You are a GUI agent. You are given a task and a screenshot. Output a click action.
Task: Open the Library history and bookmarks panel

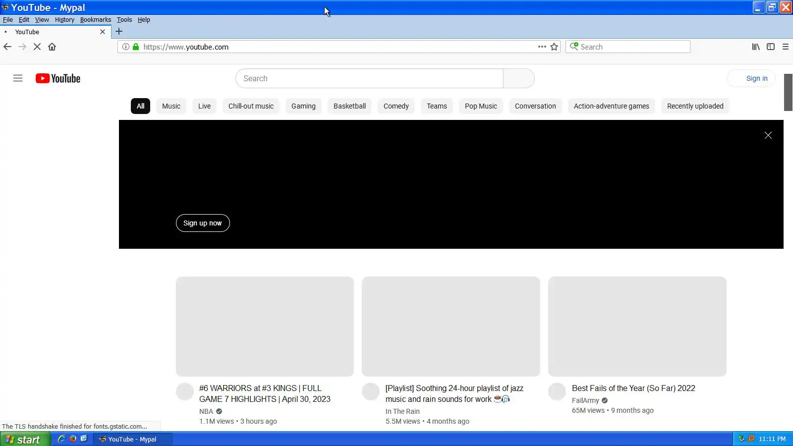756,47
